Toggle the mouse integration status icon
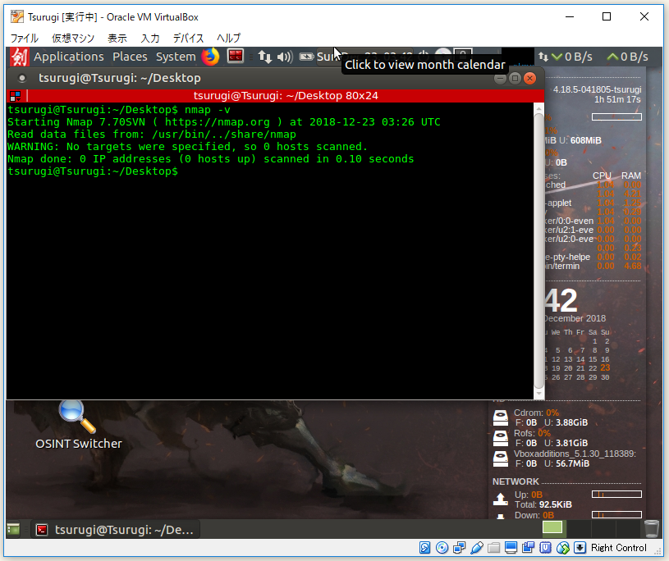 (x=563, y=547)
